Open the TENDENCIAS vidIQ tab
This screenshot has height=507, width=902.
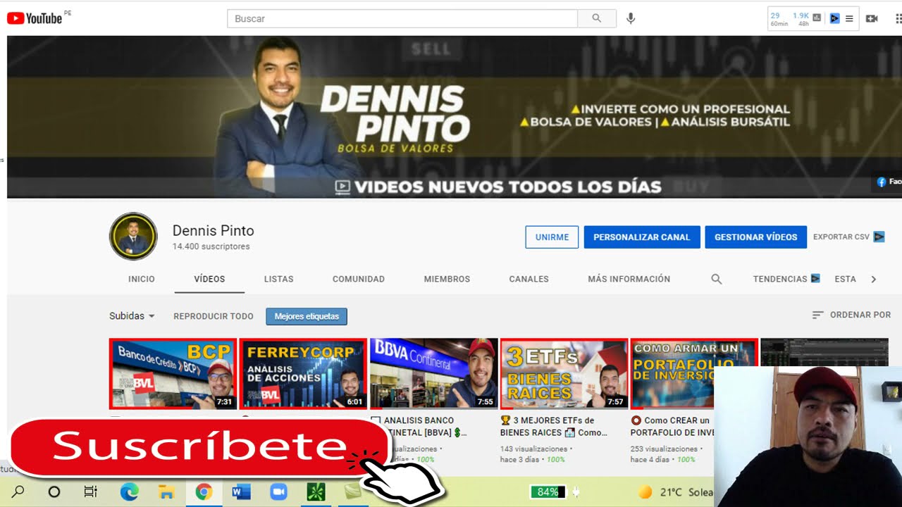point(786,279)
